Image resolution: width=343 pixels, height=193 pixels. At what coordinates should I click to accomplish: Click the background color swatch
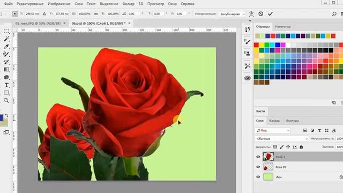tap(5, 123)
